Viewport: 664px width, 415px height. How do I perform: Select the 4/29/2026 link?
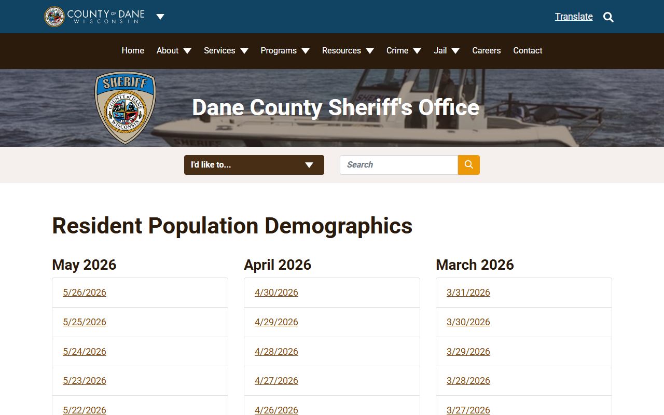pyautogui.click(x=276, y=322)
